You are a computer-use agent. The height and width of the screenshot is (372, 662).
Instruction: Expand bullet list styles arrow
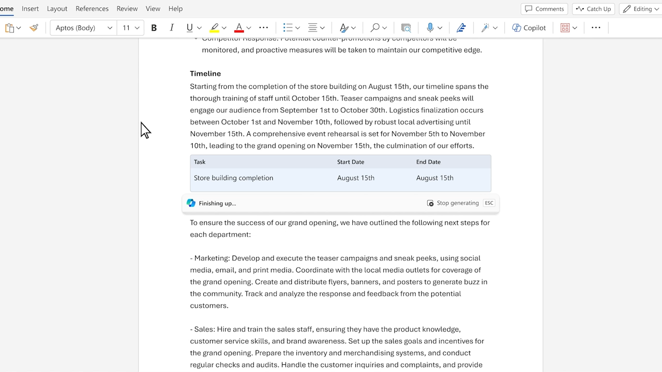tap(297, 28)
